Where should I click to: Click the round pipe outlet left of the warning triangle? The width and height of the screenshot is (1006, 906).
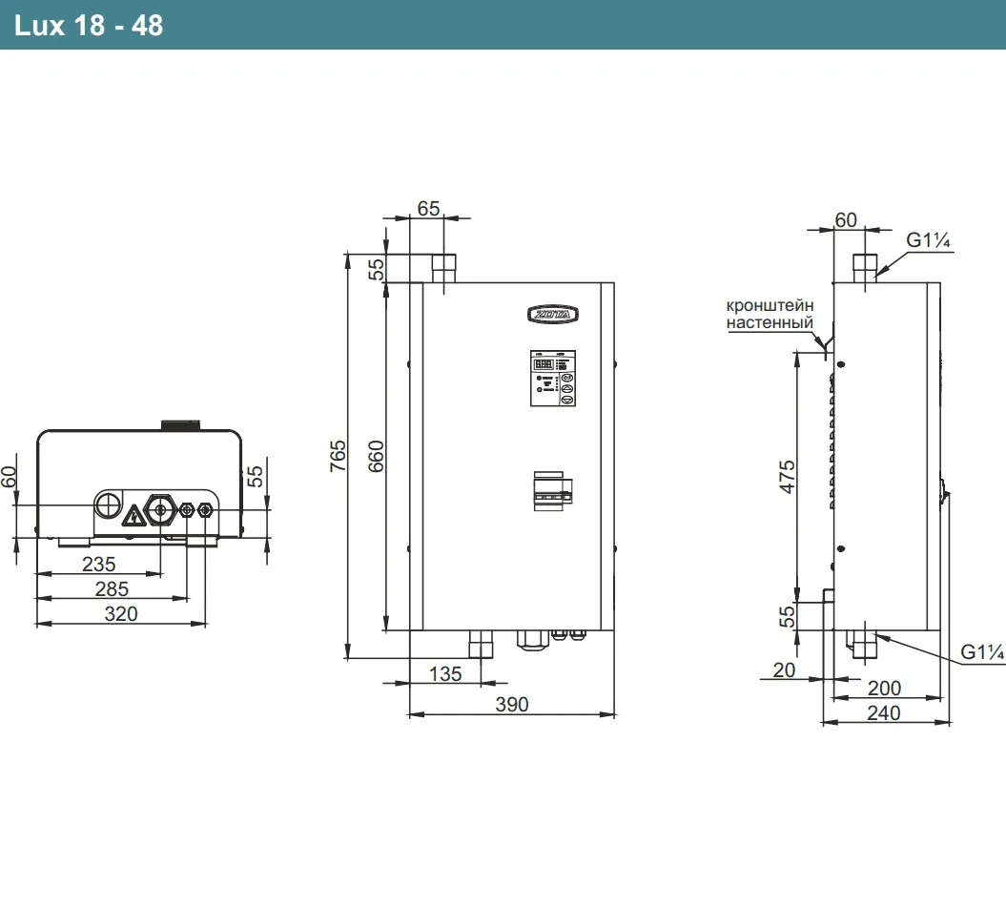(108, 505)
